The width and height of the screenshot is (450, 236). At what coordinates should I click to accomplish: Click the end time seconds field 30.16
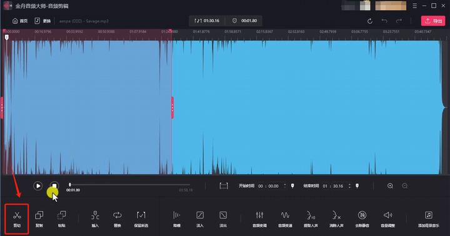(338, 187)
